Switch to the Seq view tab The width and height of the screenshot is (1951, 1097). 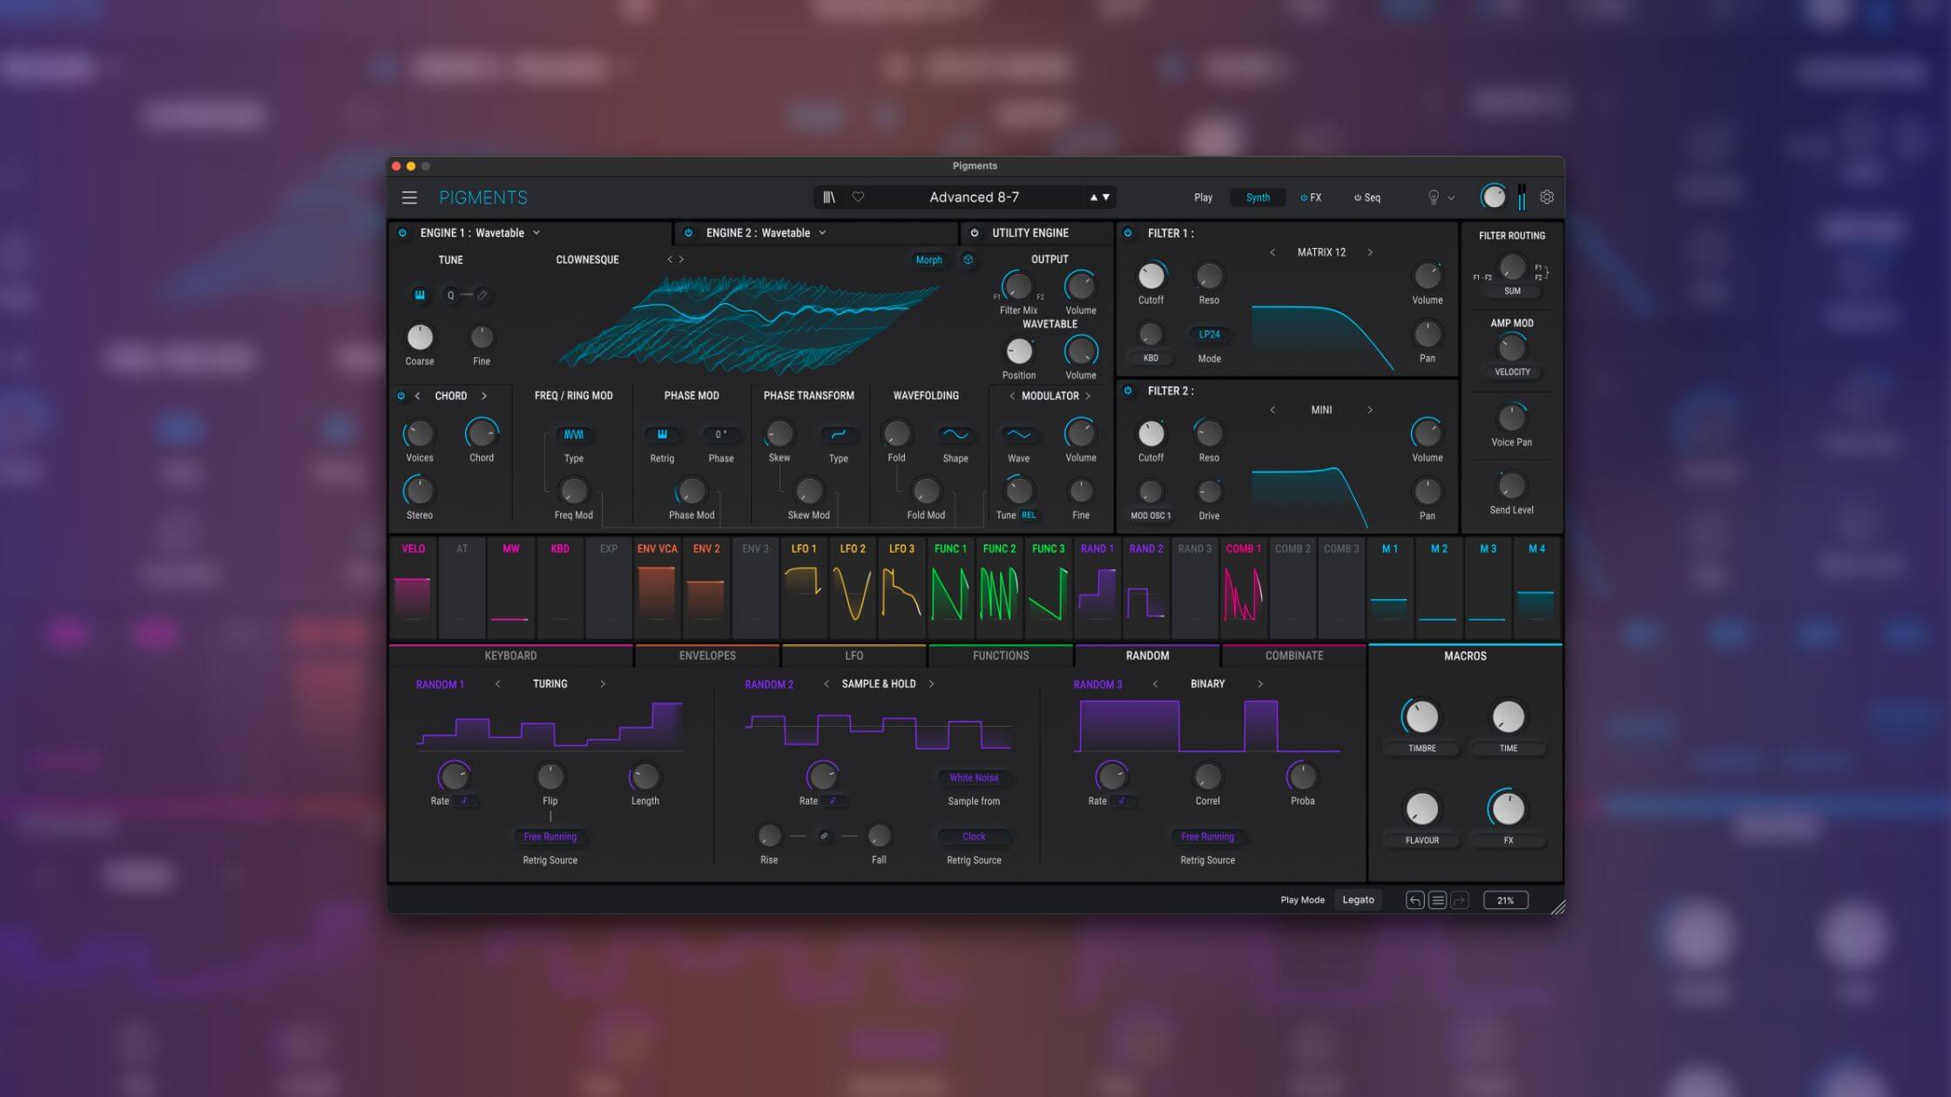pos(1367,198)
